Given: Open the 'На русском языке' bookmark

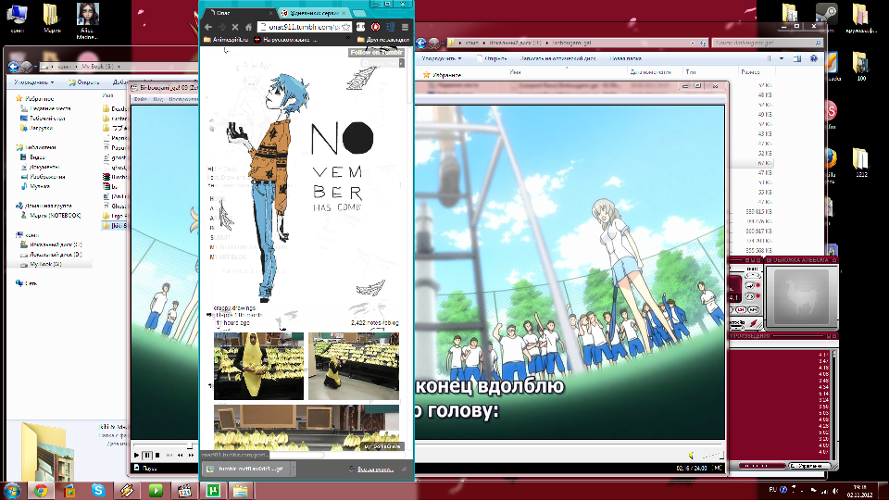Looking at the screenshot, I should pos(285,40).
